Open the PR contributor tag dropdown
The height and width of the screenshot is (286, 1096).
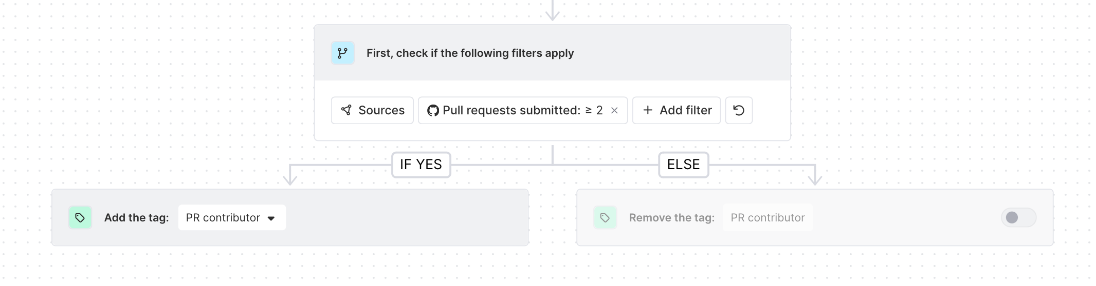coord(231,218)
